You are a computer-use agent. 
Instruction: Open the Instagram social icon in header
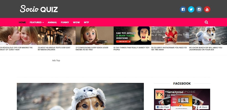point(199,9)
